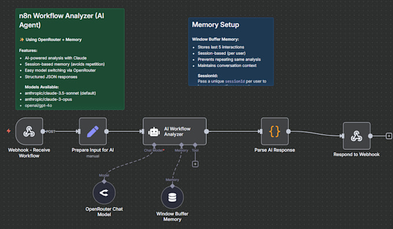Click 'anthropic/claude-3.5-sonnet (default)' text
The width and height of the screenshot is (393, 229).
pos(60,93)
